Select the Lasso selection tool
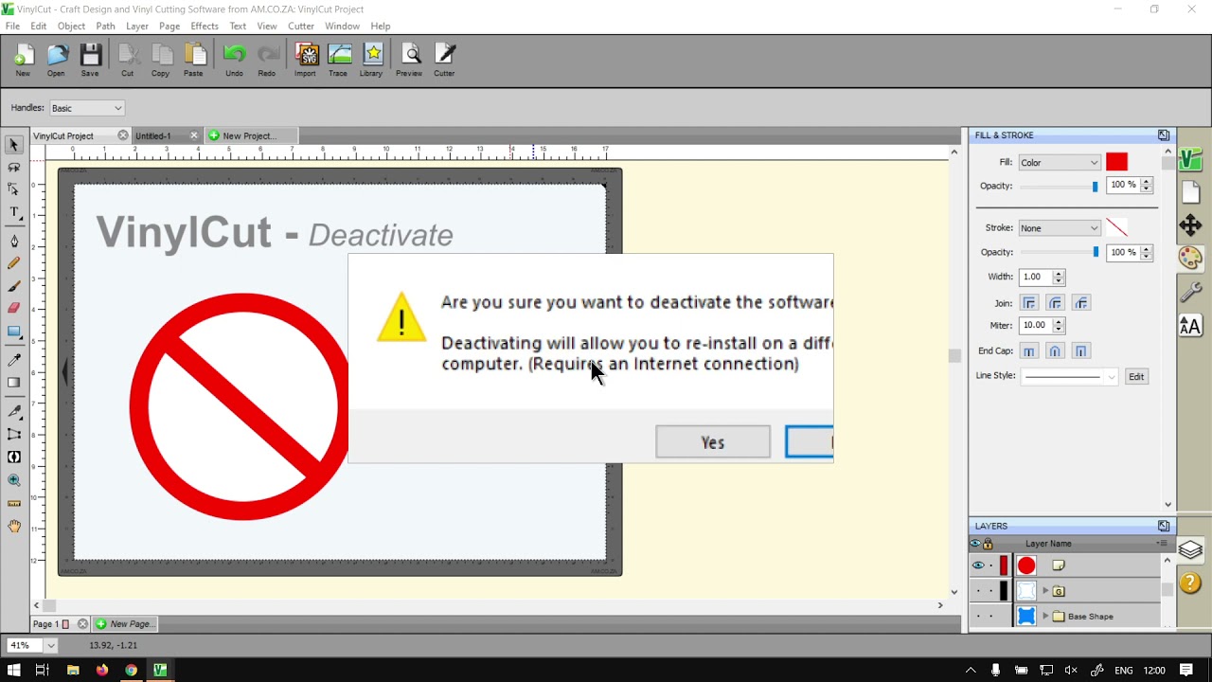 [14, 168]
